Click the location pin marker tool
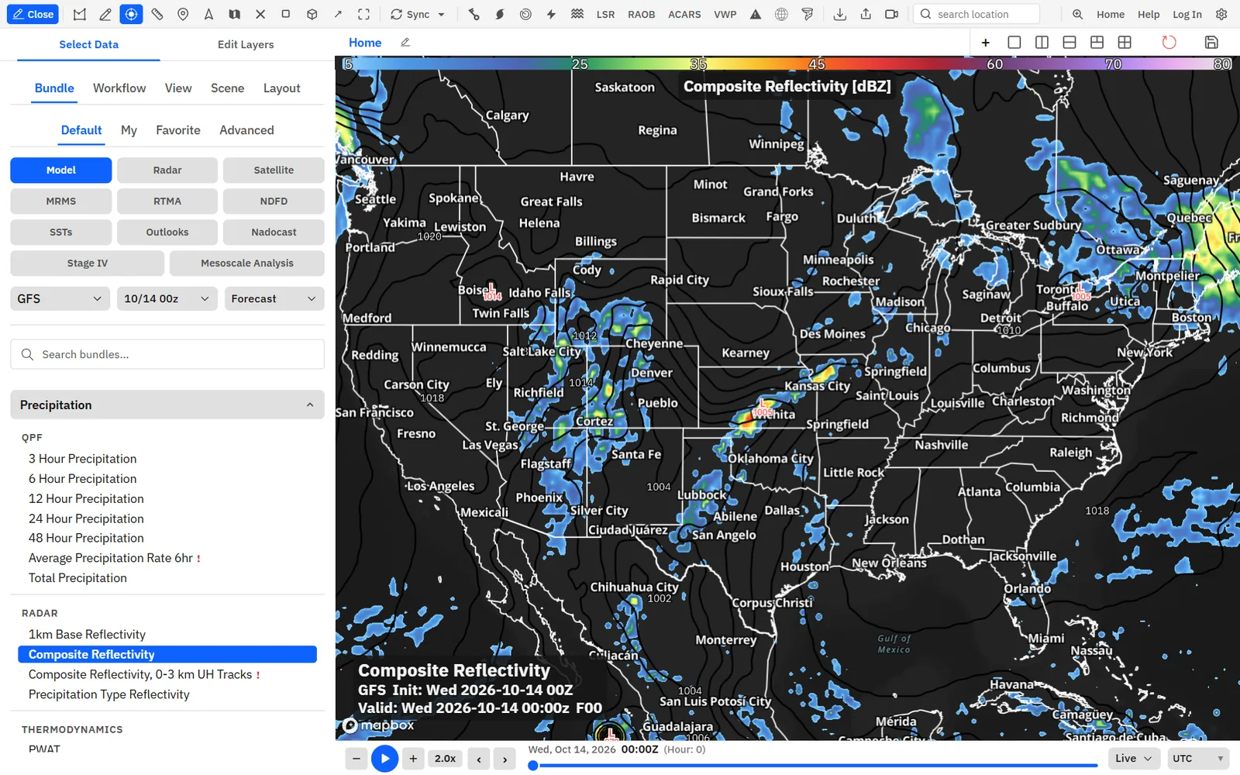Image resolution: width=1240 pixels, height=775 pixels. 183,14
